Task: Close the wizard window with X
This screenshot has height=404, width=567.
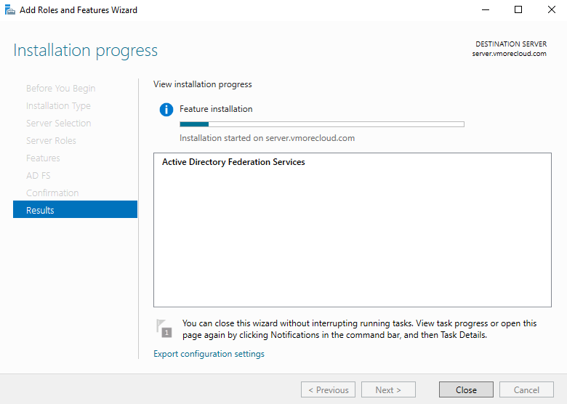Action: point(552,9)
